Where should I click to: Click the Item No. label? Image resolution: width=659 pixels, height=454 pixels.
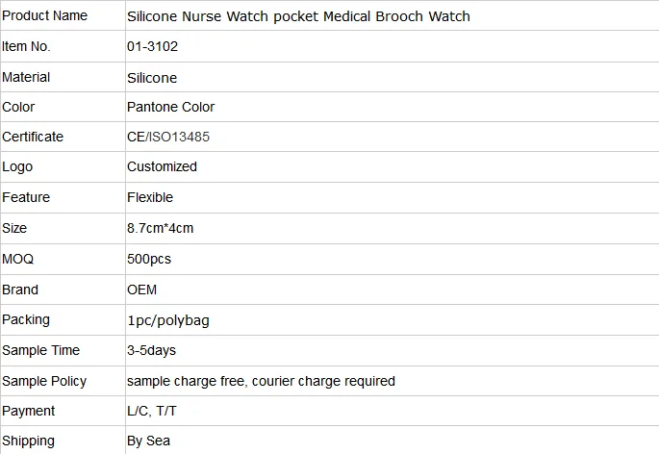pyautogui.click(x=27, y=46)
